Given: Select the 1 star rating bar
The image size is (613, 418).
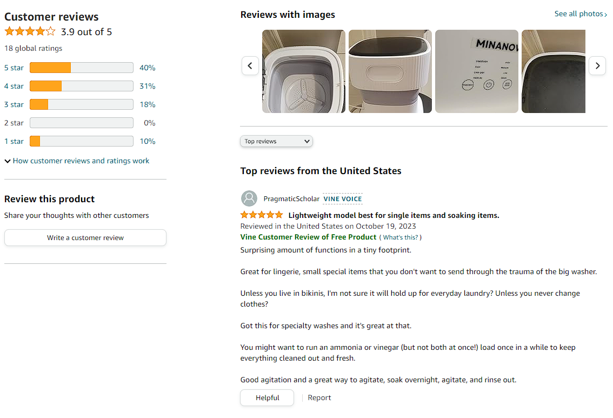Looking at the screenshot, I should 81,141.
